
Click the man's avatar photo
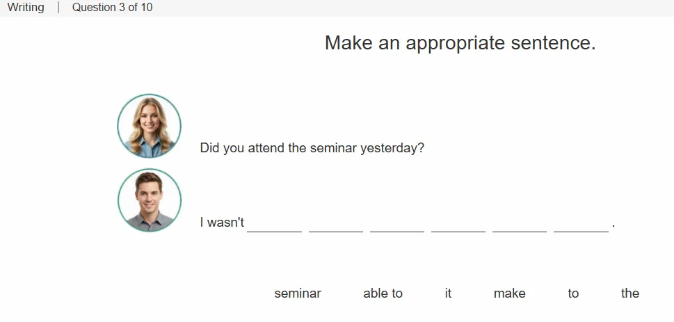point(149,200)
